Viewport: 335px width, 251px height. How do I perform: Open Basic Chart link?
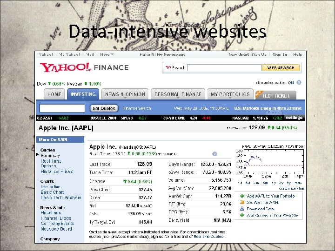click(x=52, y=192)
